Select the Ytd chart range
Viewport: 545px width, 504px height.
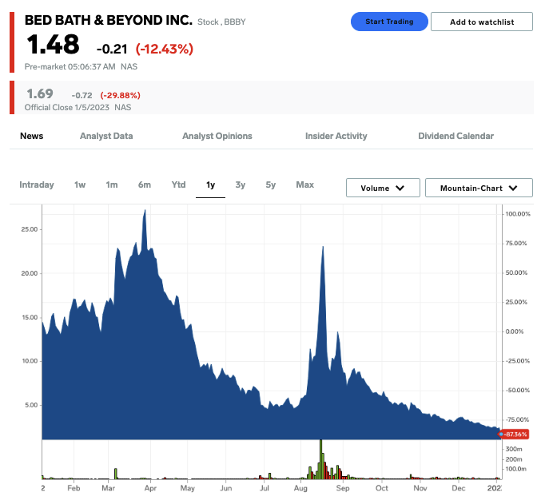[x=178, y=185]
